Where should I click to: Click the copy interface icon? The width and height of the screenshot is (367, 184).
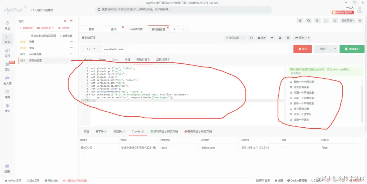point(251,38)
